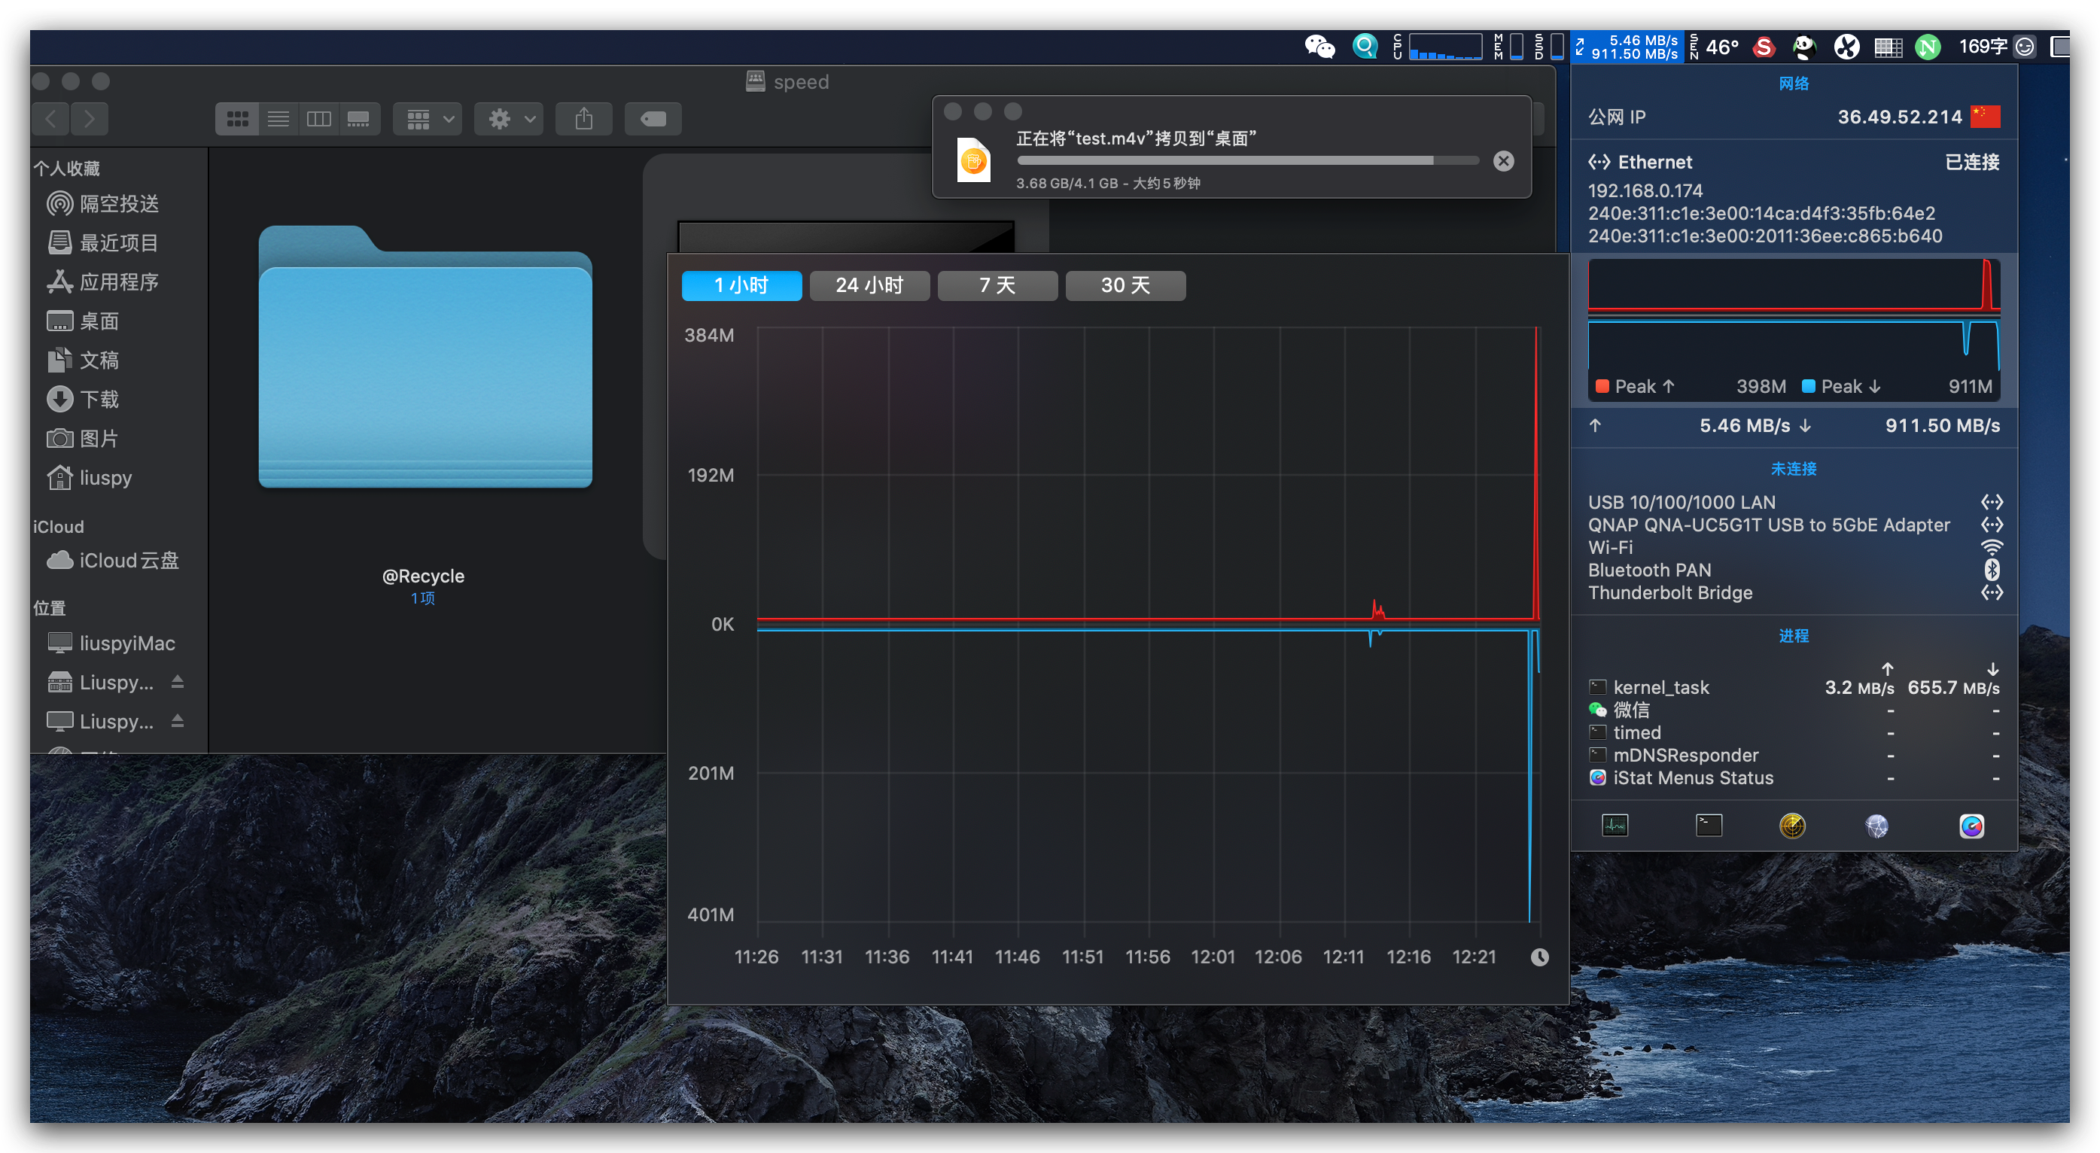Click the WeChat menu bar icon
The width and height of the screenshot is (2100, 1153).
coord(1319,47)
